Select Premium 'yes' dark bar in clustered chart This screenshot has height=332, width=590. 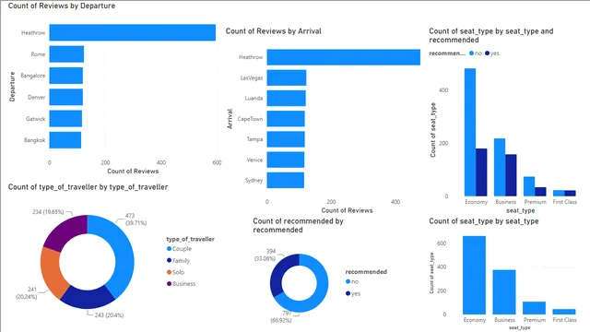540,192
